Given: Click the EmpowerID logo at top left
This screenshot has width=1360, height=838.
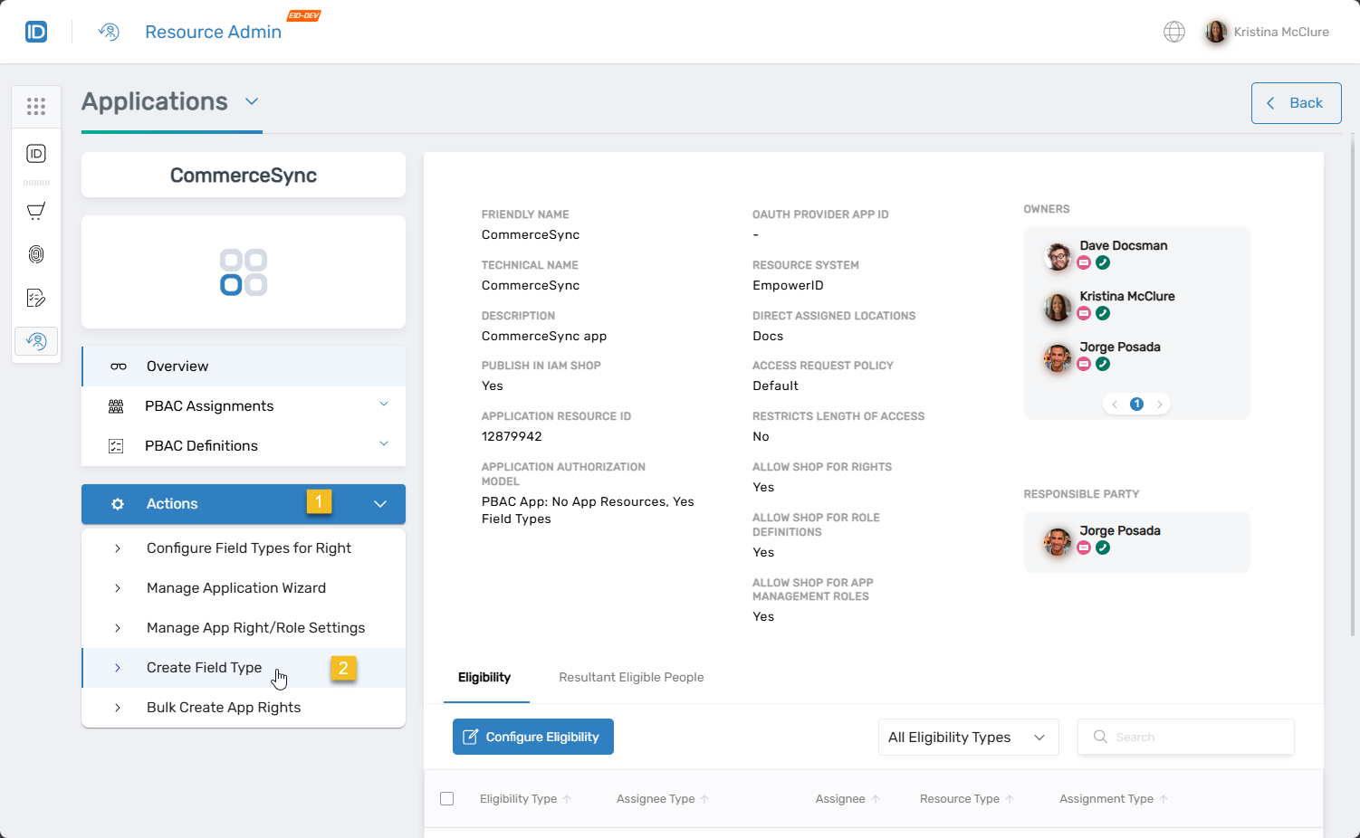Looking at the screenshot, I should [x=36, y=31].
